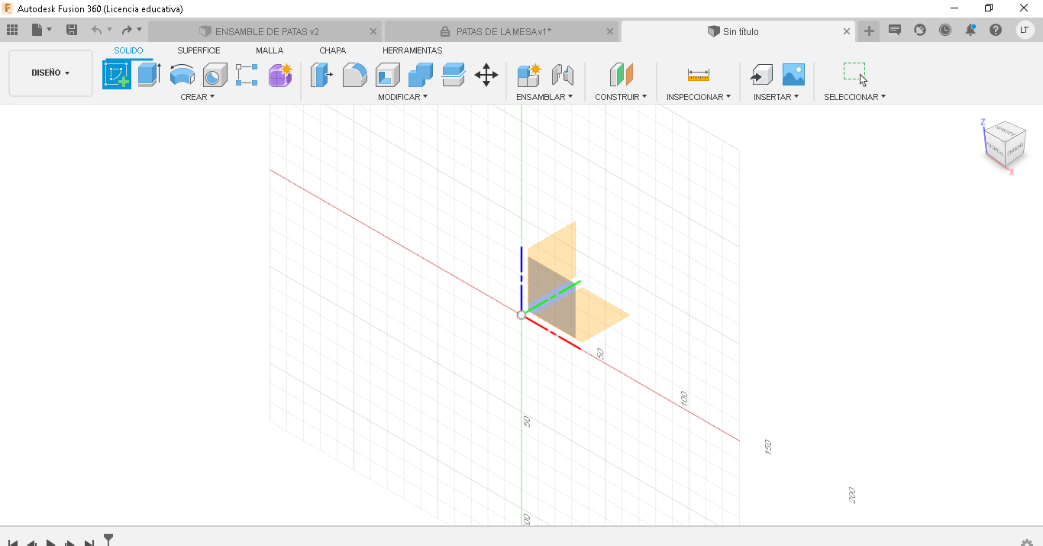Close the ENSAMBLE DE PATAS v2 tab
1043x546 pixels.
[373, 31]
